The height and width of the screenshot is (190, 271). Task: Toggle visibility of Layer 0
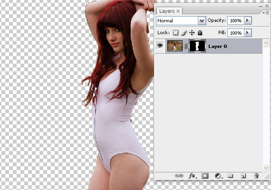160,46
